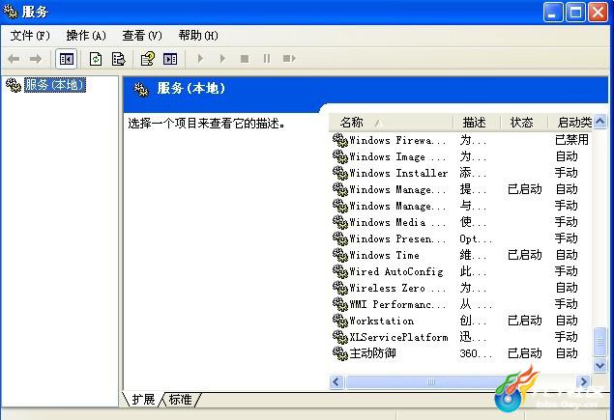The height and width of the screenshot is (420, 614).
Task: Select the Windows Image service row
Action: tap(461, 156)
